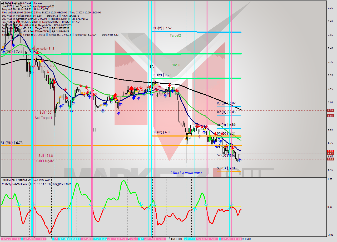Click the '2023.10.10 14:00' time axis marker
Viewport: 337px width, 242px height.
(x=206, y=239)
